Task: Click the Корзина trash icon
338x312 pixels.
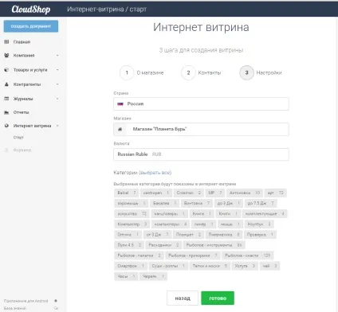Action: click(x=6, y=150)
